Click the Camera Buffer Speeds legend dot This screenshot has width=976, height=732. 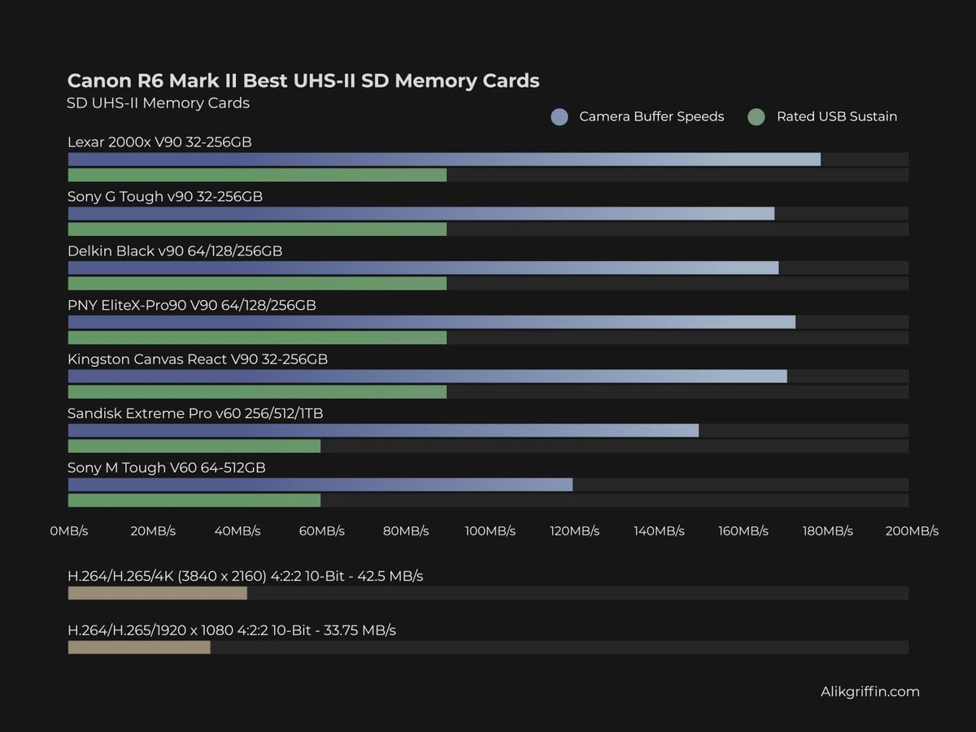[560, 117]
